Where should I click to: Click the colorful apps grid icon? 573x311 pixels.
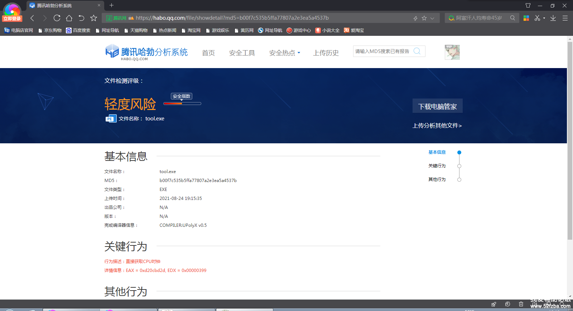(x=526, y=18)
